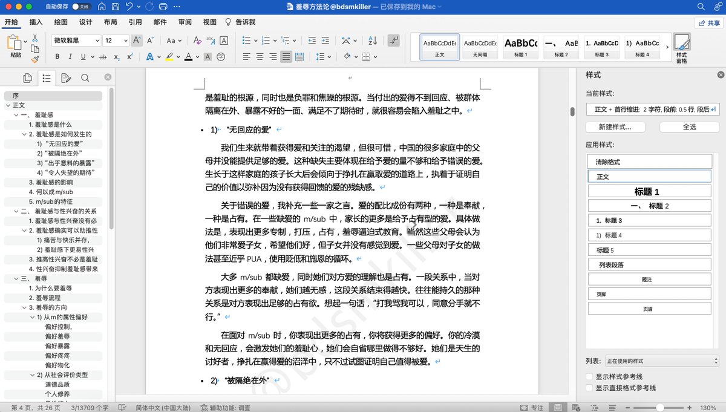Click the 共享 share button

coord(708,22)
